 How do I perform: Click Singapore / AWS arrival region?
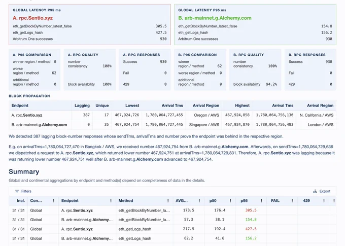204,125
